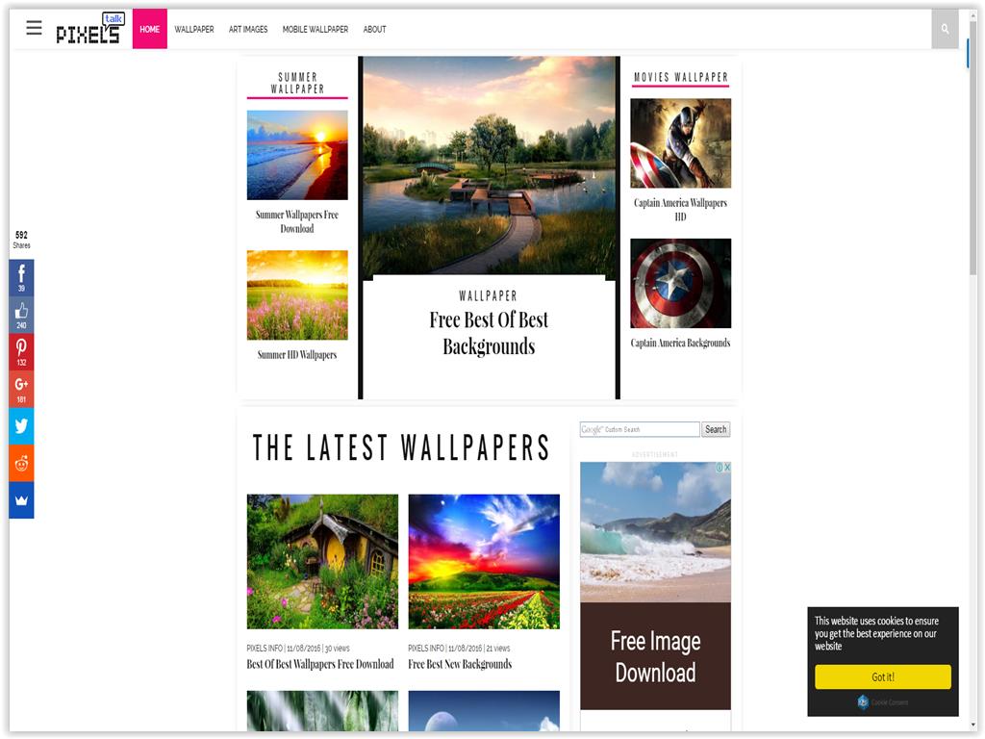The width and height of the screenshot is (985, 739).
Task: Click the search magnifier icon
Action: point(945,29)
